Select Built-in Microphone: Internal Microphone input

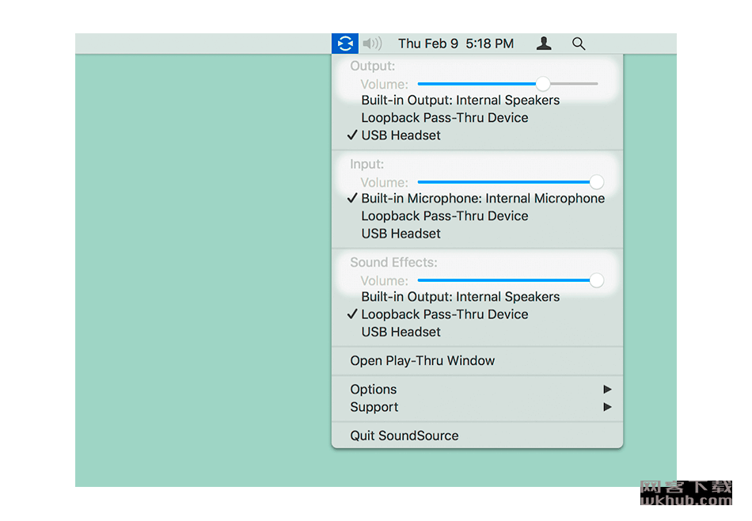click(477, 199)
